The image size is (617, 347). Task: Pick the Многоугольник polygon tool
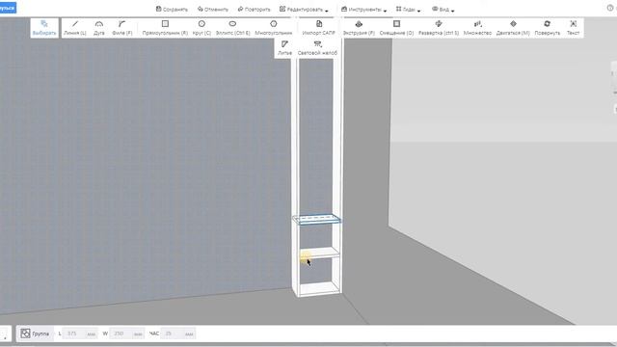(x=274, y=28)
